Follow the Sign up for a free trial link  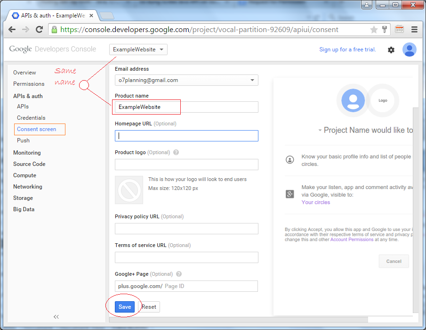(x=348, y=49)
